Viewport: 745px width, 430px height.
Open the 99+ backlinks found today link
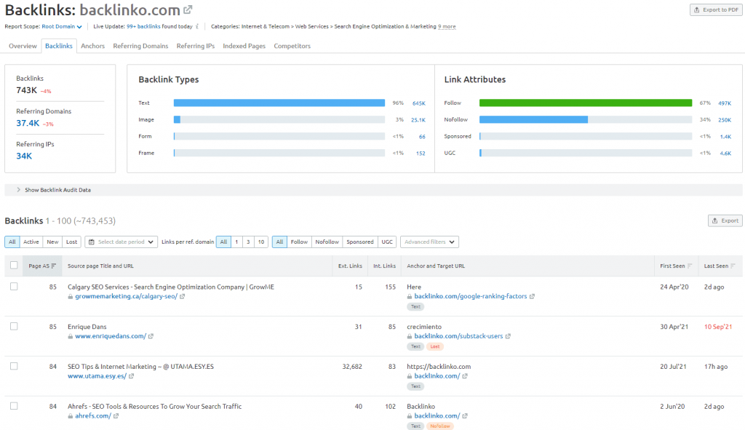143,27
